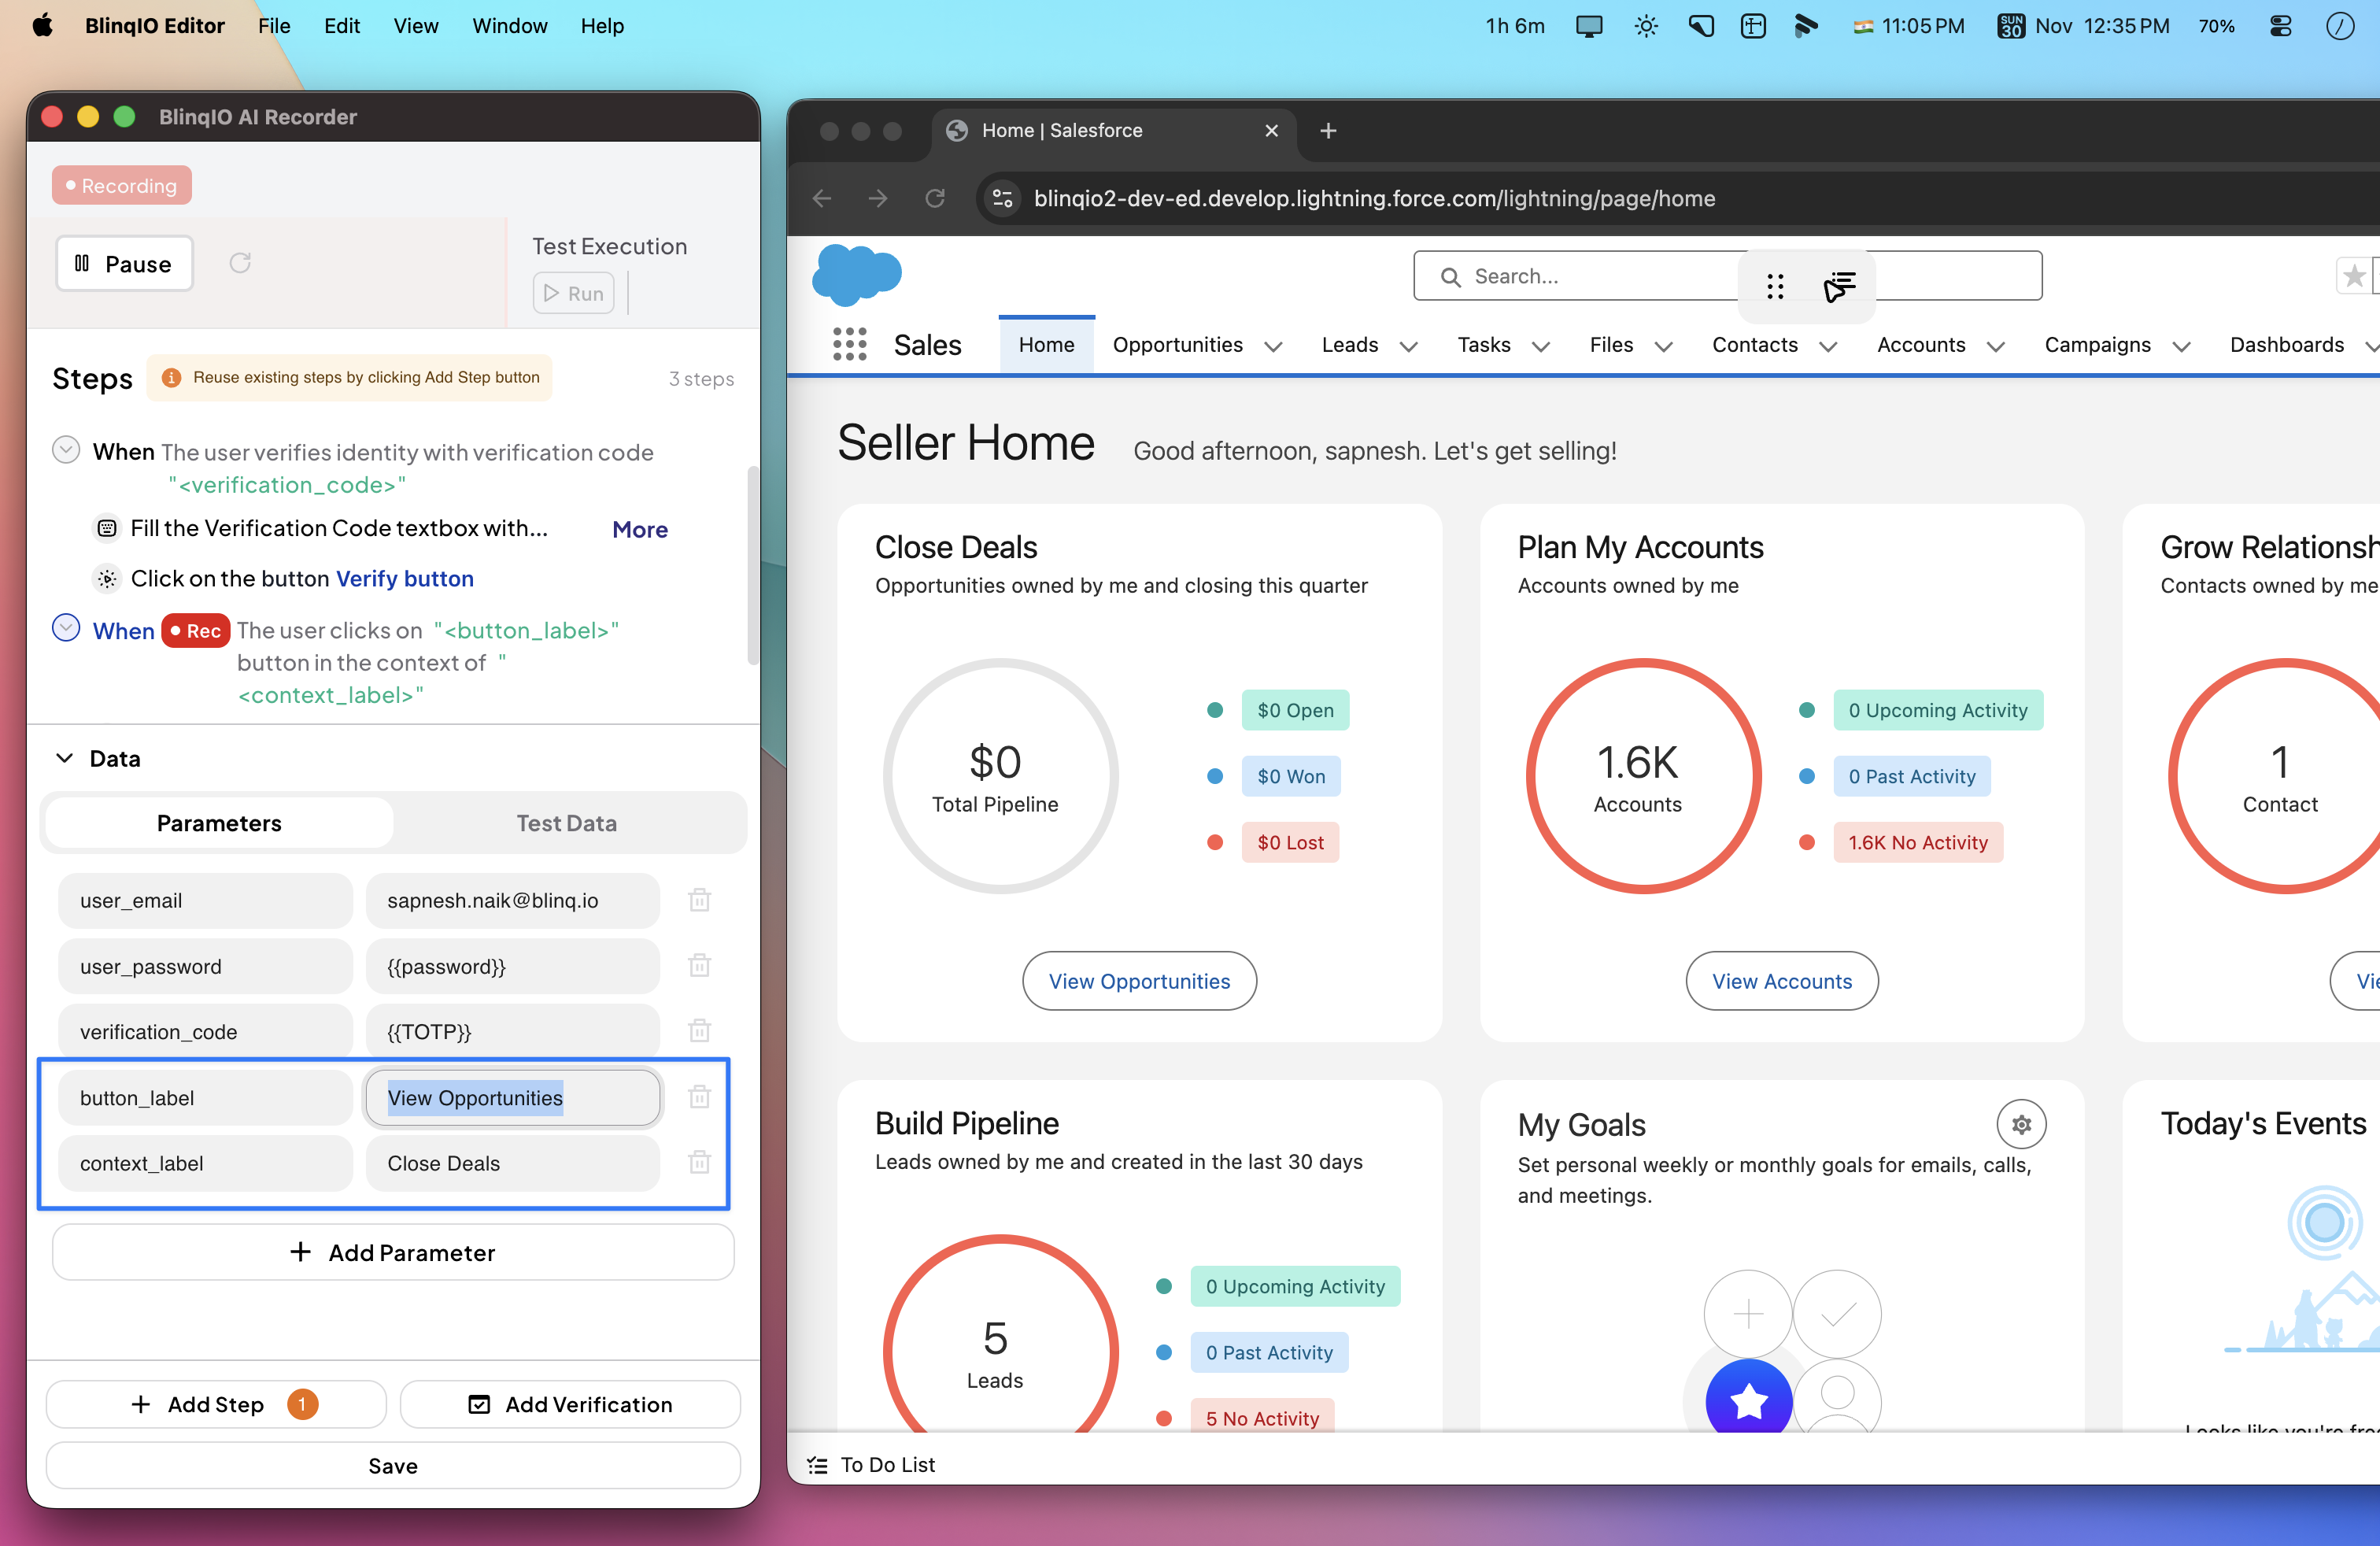The width and height of the screenshot is (2380, 1546).
Task: Click the recorder refresh icon beside Pause
Action: pyautogui.click(x=240, y=263)
